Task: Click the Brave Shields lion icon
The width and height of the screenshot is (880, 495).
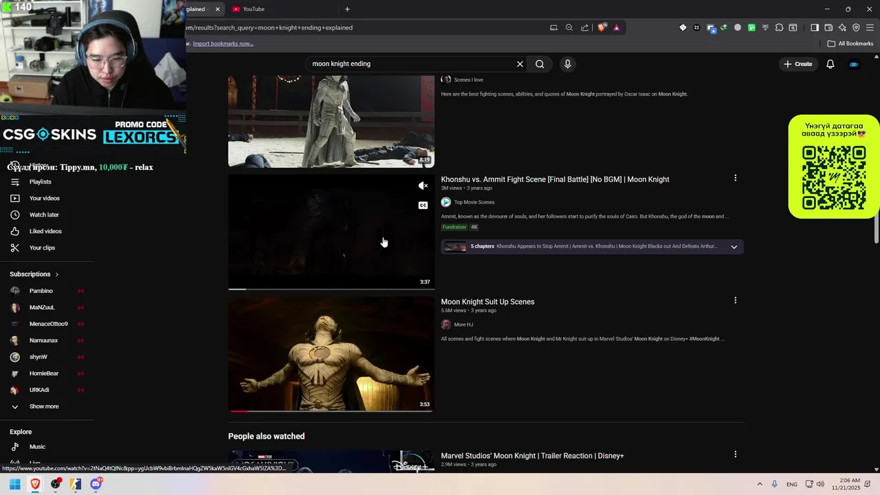Action: pos(602,27)
